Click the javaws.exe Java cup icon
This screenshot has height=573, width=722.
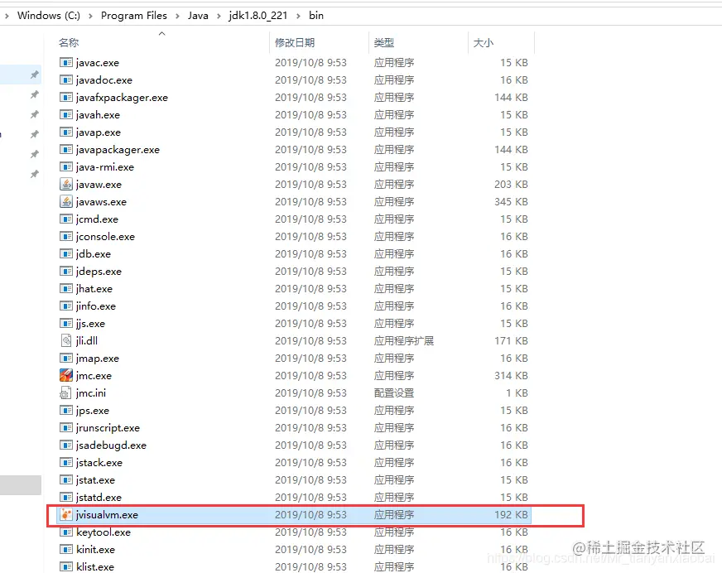(x=66, y=201)
